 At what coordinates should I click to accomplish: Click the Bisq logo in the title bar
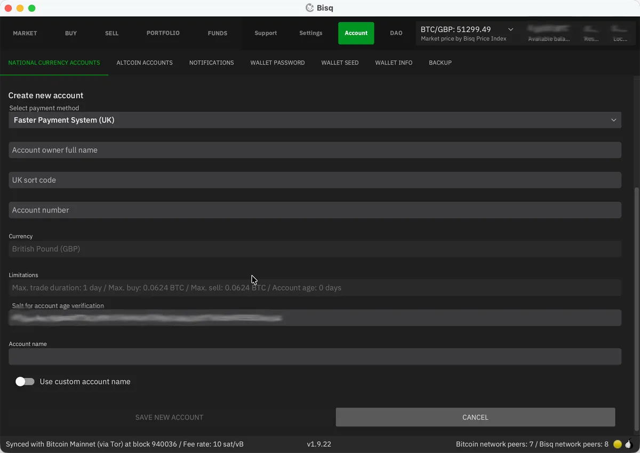(308, 7)
